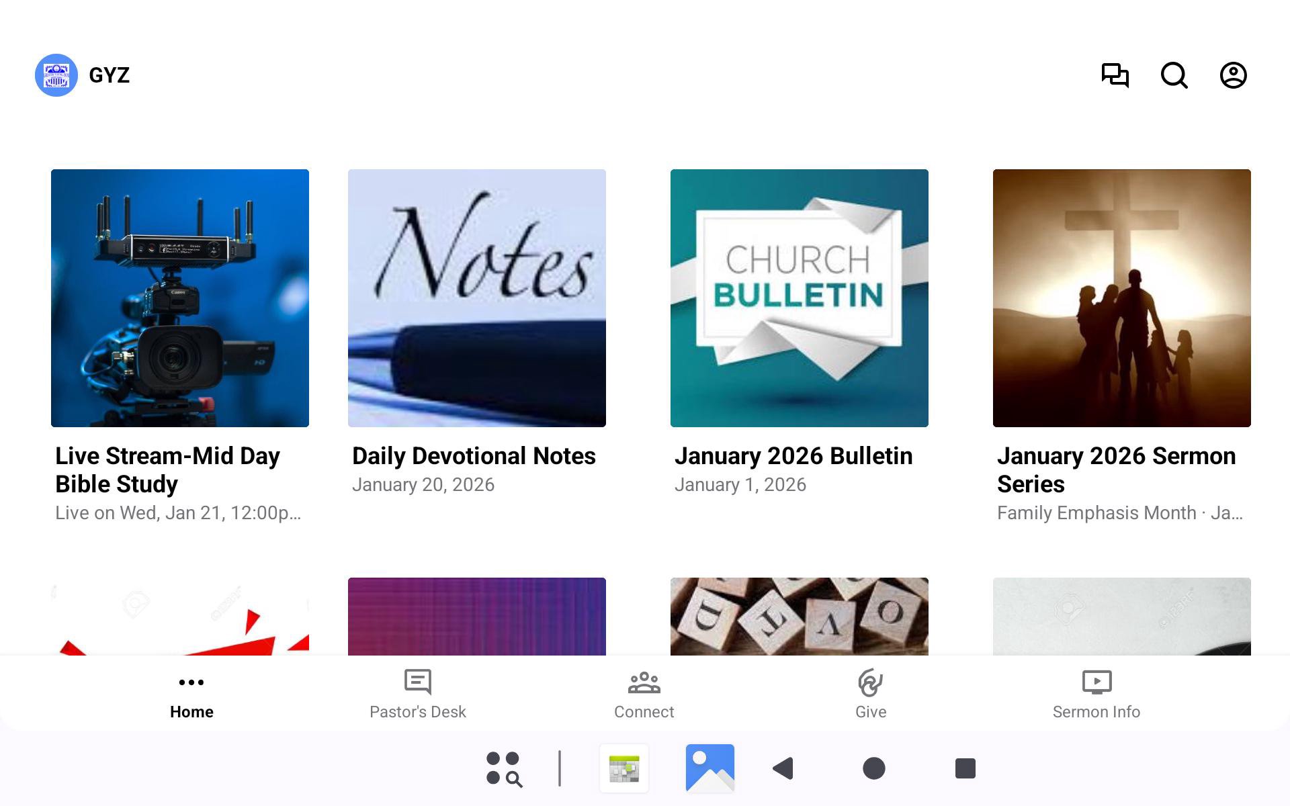
Task: Tap the GYZ church logo
Action: pyautogui.click(x=56, y=75)
